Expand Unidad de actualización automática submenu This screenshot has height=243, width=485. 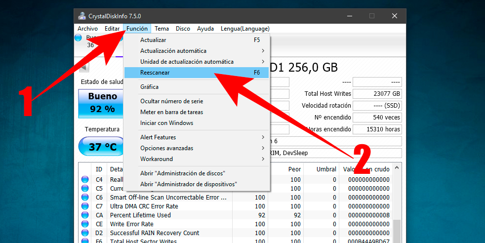[197, 62]
